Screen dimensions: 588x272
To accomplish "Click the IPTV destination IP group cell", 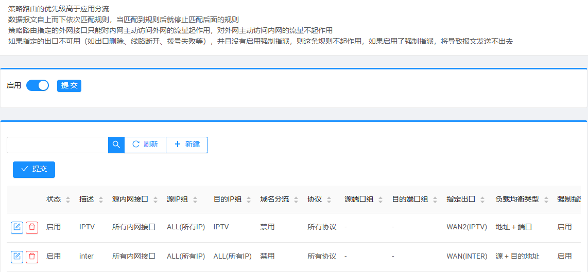I will pos(221,227).
